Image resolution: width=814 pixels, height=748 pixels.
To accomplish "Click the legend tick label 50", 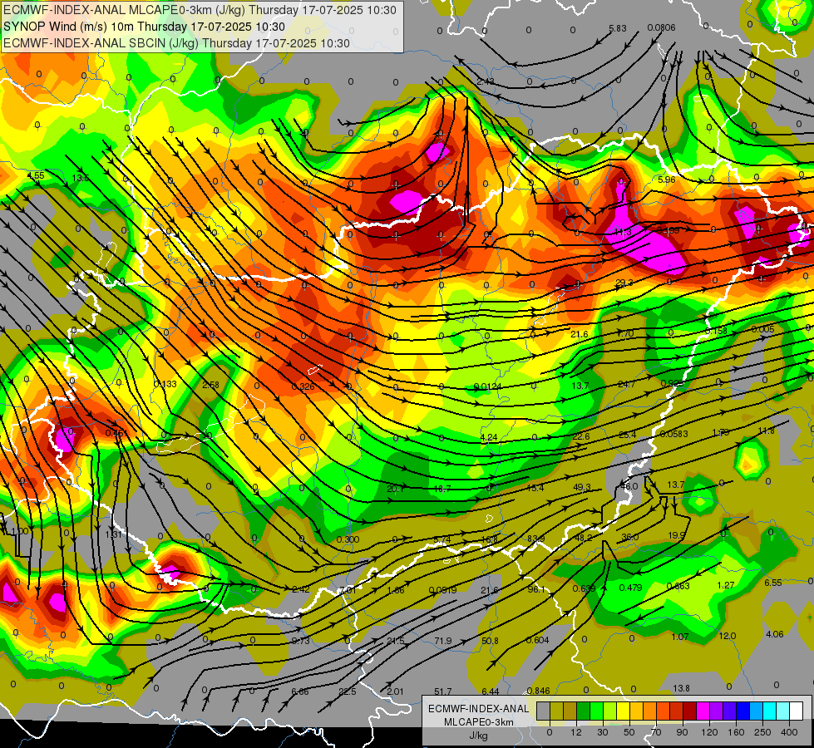I will [x=629, y=732].
